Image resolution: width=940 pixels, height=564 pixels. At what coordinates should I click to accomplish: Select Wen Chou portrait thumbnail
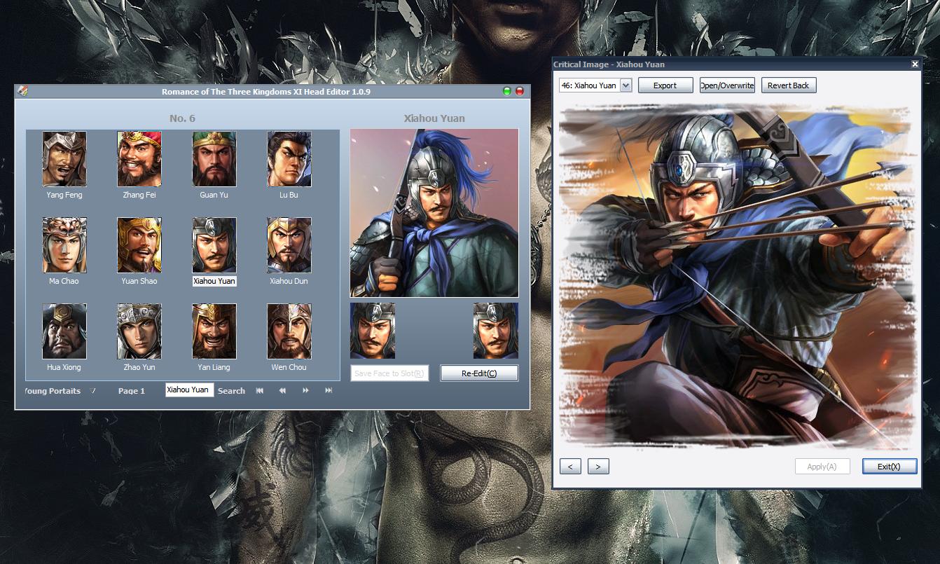point(289,331)
